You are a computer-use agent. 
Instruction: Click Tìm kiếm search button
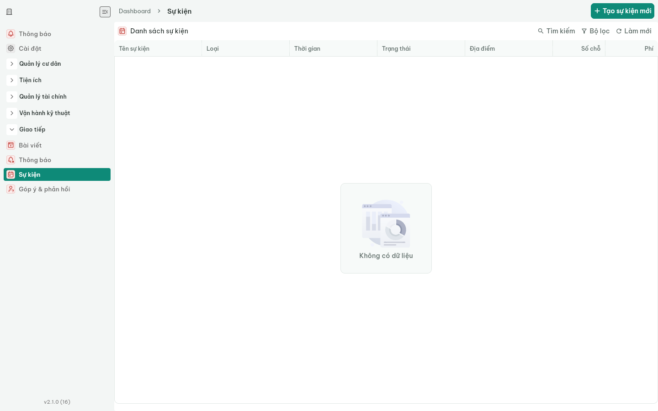(557, 31)
